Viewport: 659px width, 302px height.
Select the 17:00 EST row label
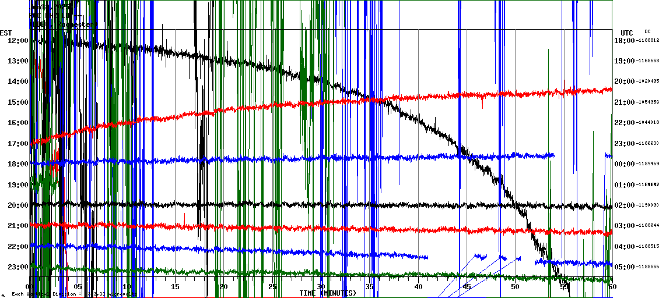click(x=17, y=144)
